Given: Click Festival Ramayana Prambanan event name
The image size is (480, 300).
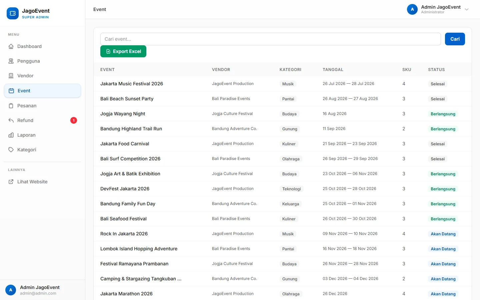Looking at the screenshot, I should pos(134,264).
